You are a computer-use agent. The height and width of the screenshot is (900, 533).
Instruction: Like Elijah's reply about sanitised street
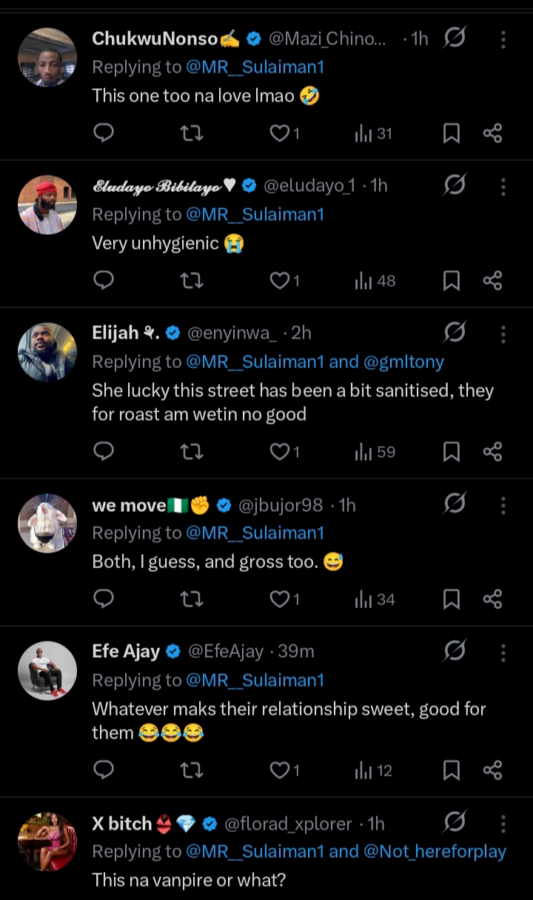pyautogui.click(x=280, y=452)
